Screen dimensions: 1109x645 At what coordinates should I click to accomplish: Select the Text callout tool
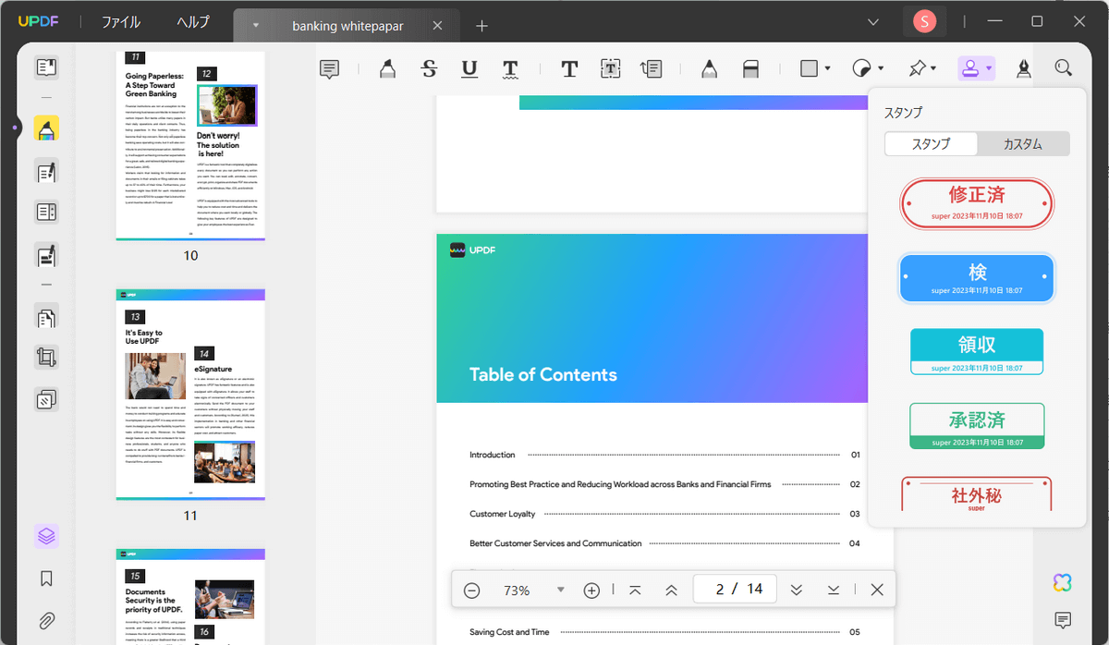651,68
